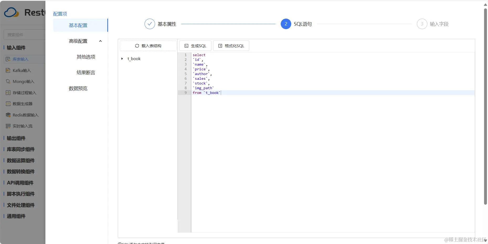Screen dimensions: 488x244
Task: Click the Mongo输入 component icon
Action: (x=8, y=82)
